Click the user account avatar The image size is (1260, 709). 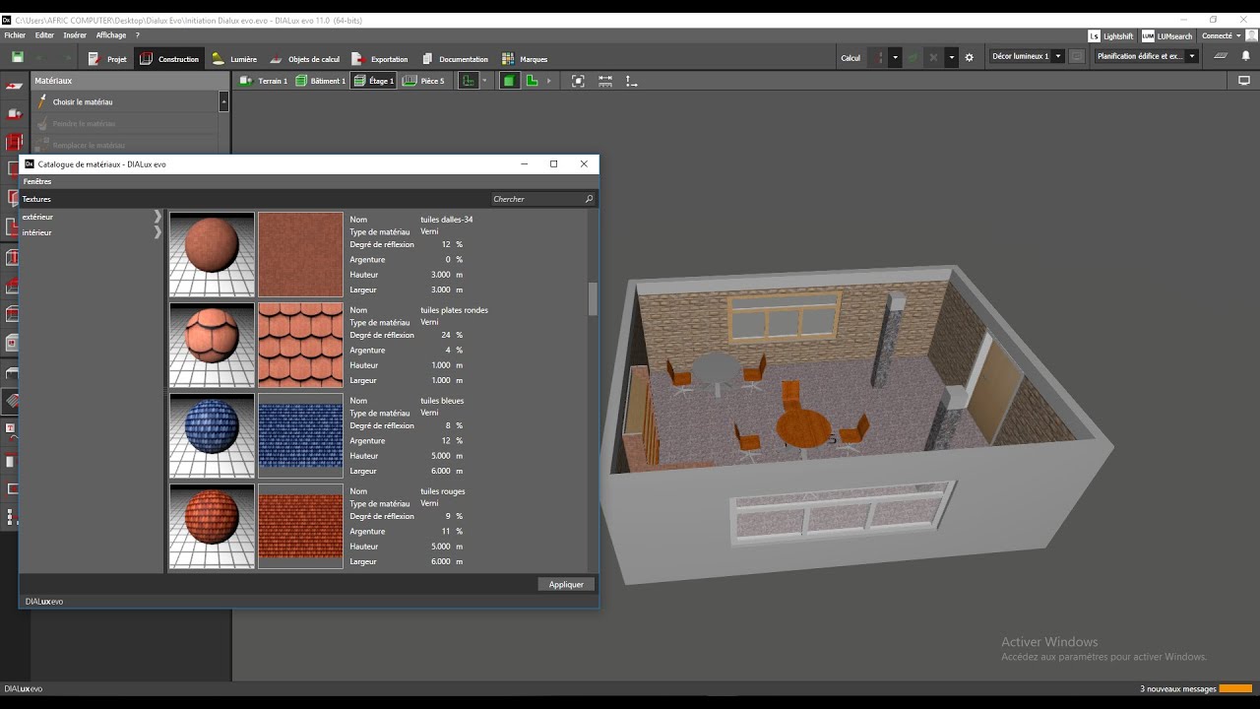[x=1251, y=36]
